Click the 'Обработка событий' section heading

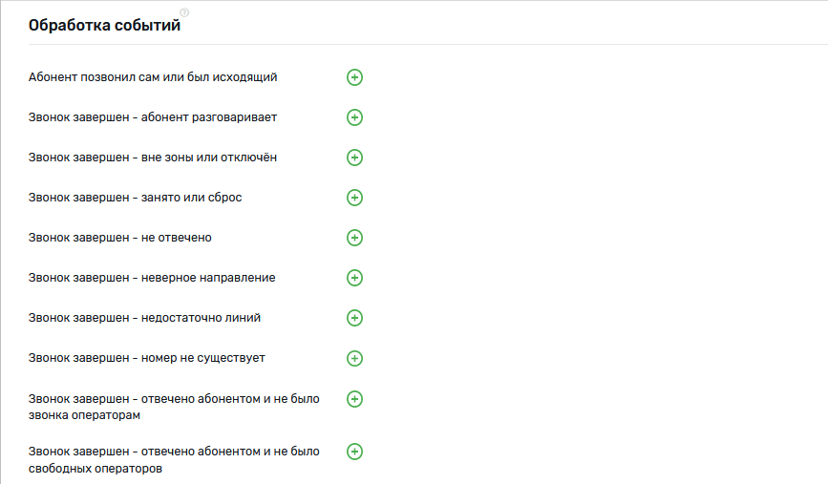[104, 26]
